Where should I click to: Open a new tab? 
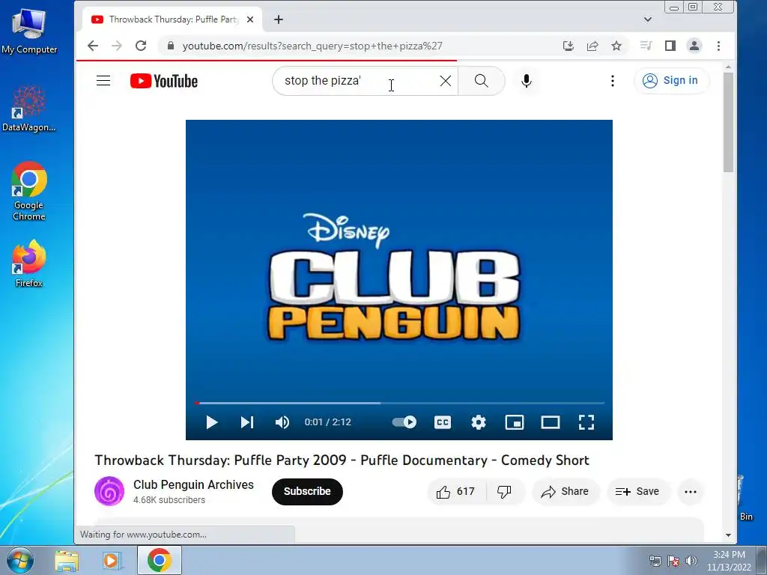[x=279, y=19]
